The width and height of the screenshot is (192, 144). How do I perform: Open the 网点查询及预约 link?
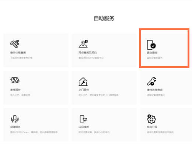[88, 53]
